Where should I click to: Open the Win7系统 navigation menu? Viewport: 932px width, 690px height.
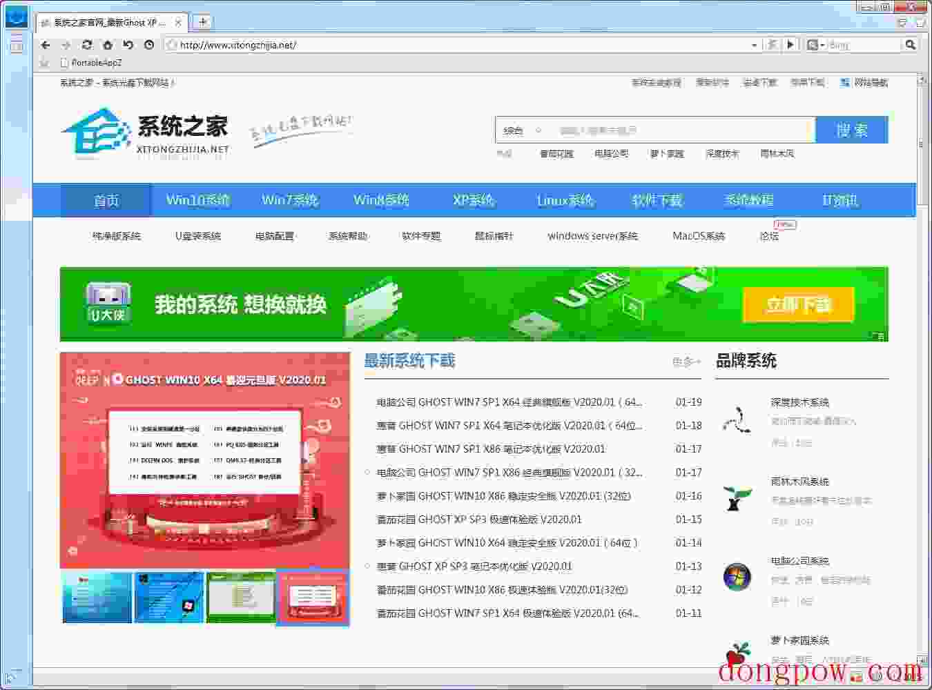(x=290, y=201)
